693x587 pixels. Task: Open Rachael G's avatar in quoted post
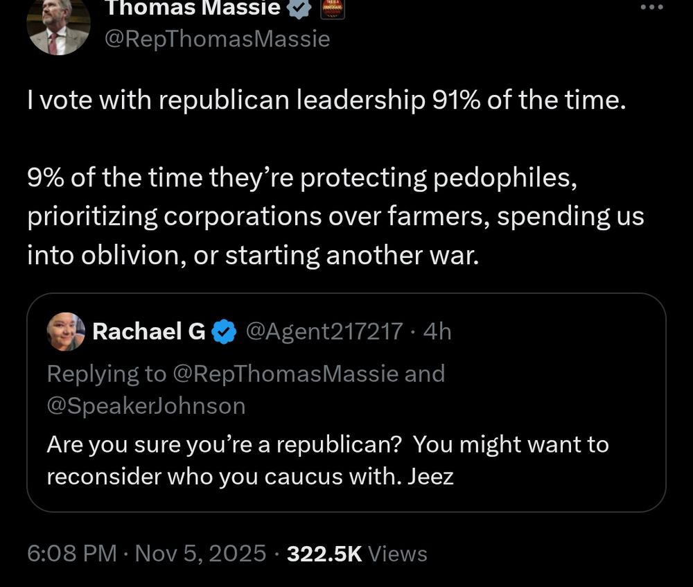(66, 332)
